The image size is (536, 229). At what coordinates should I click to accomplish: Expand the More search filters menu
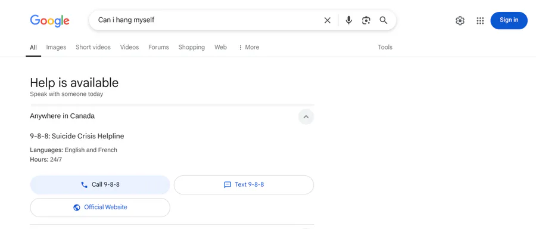pos(249,47)
